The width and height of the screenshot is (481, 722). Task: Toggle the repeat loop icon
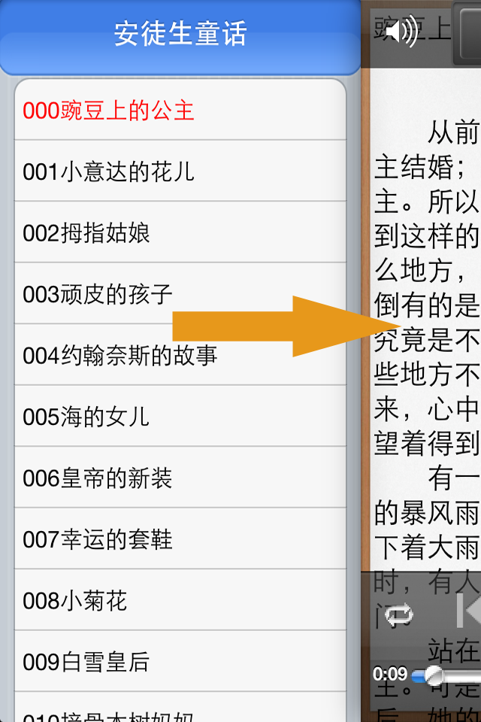(400, 614)
